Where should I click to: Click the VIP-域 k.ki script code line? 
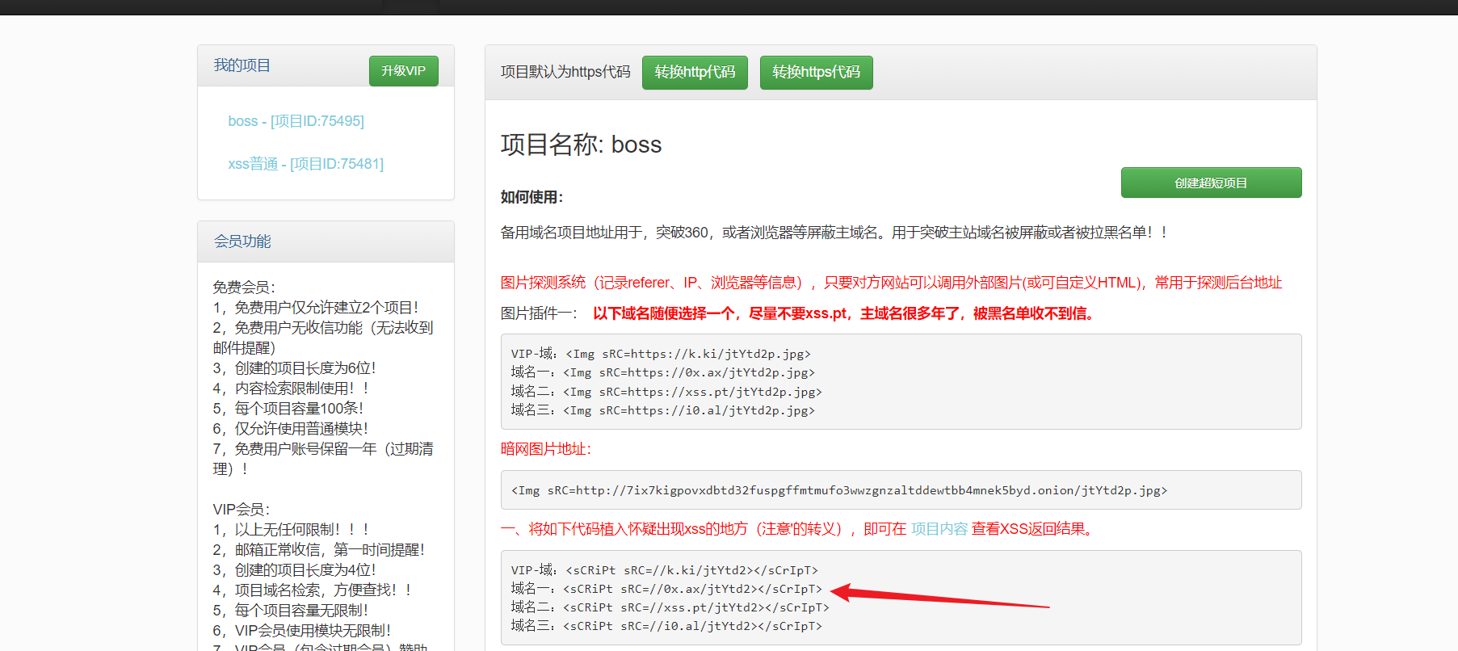click(664, 570)
